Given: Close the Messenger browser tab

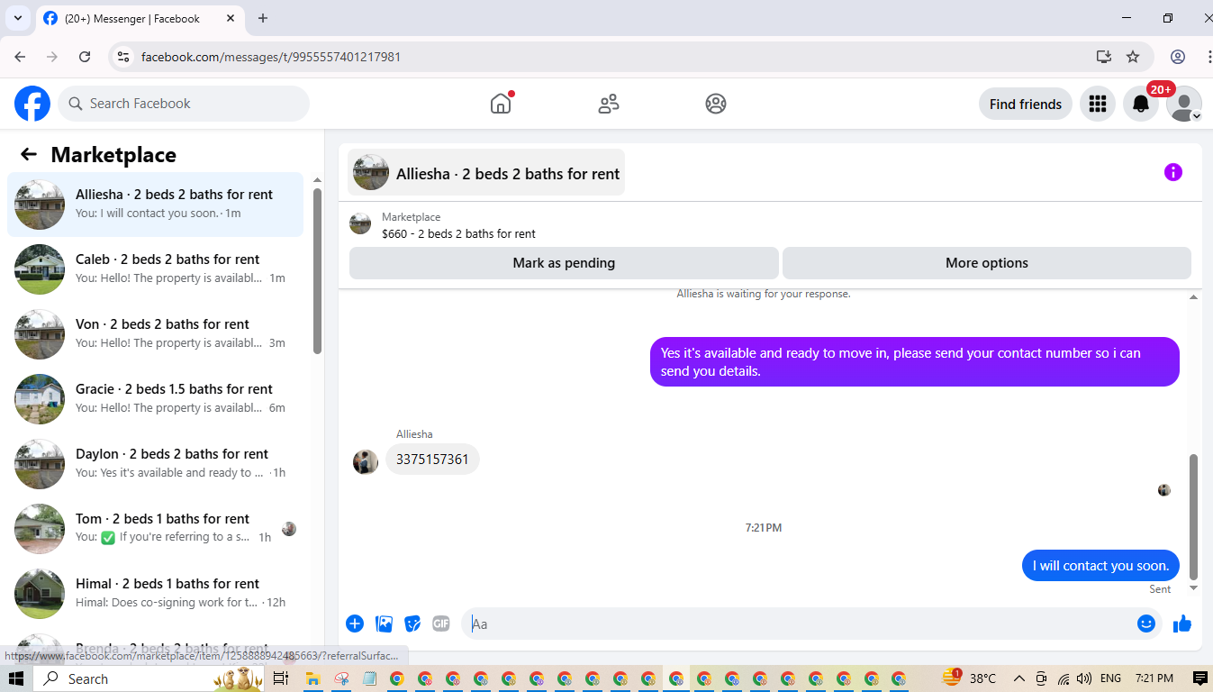Looking at the screenshot, I should tap(230, 18).
